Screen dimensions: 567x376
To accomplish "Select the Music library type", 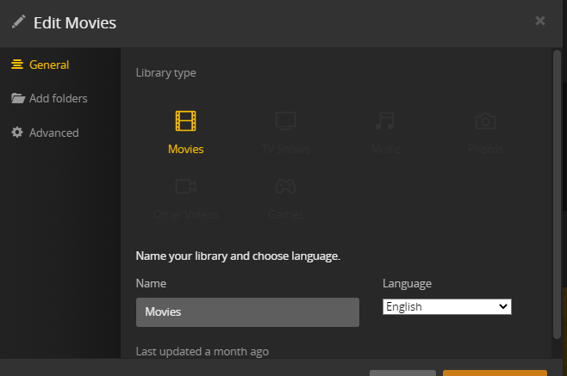I will (385, 133).
